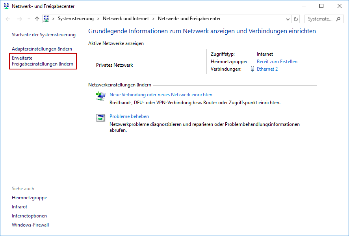The height and width of the screenshot is (236, 349).
Task: Click the network icon in the address bar
Action: 46,19
